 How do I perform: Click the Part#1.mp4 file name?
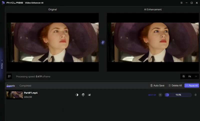tap(31, 93)
